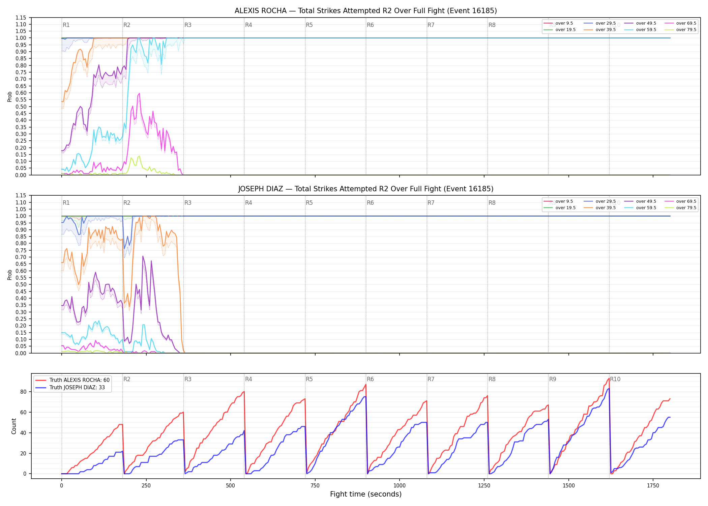Screen dimensions: 708x506
Task: Click the ALEXIS ROCHA chart title
Action: (366, 11)
